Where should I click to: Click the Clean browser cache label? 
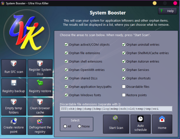[40, 110]
